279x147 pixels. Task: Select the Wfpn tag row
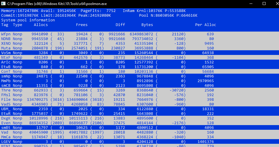click(140, 34)
